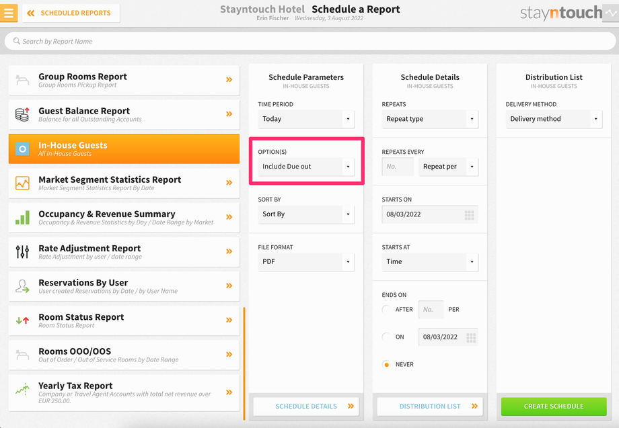The width and height of the screenshot is (619, 428).
Task: Click the Ends On date field
Action: pos(448,337)
